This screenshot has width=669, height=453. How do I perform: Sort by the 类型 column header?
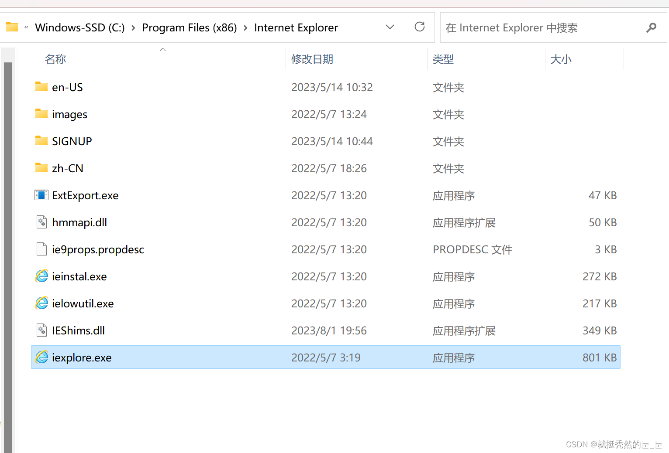pos(443,59)
